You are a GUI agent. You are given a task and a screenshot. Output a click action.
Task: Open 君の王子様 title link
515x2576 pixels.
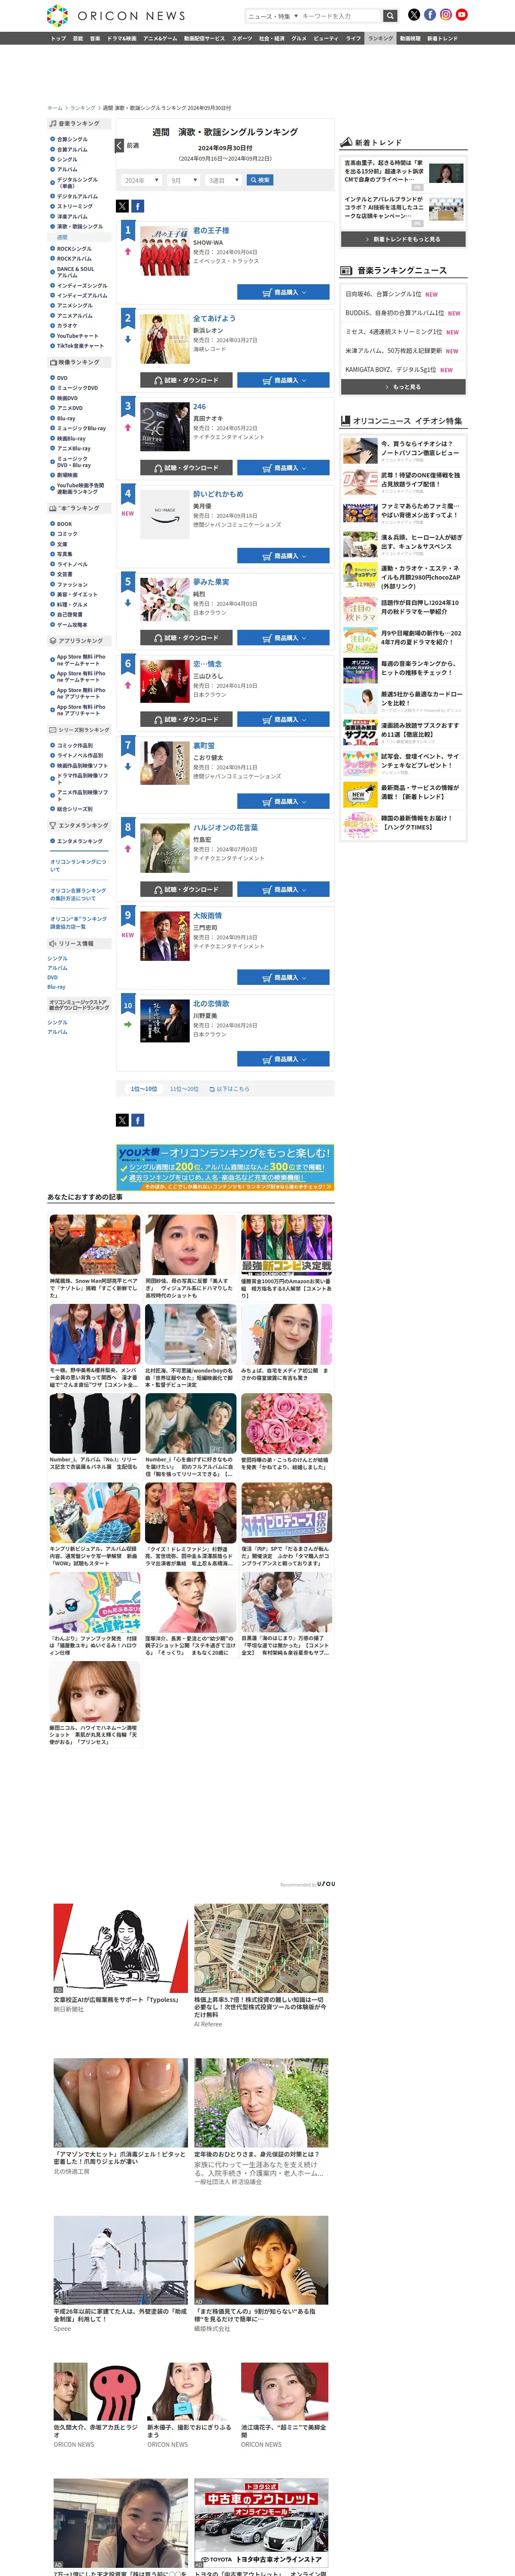(x=211, y=230)
